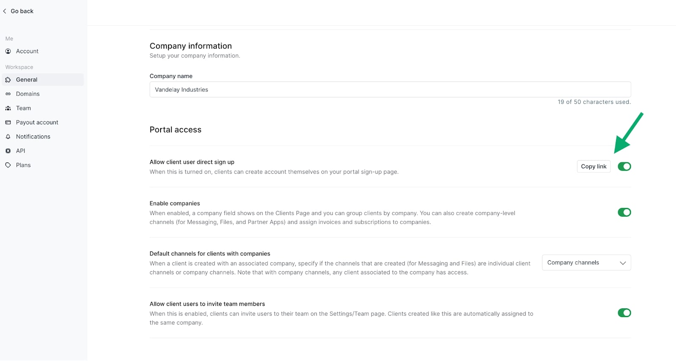Open the Domains settings page

(27, 94)
